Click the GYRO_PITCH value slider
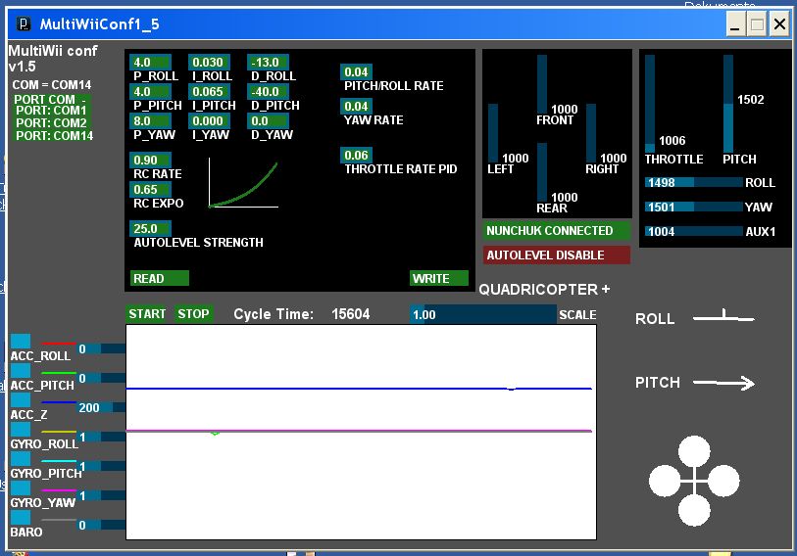Screen dimensions: 797x556 (x=101, y=467)
